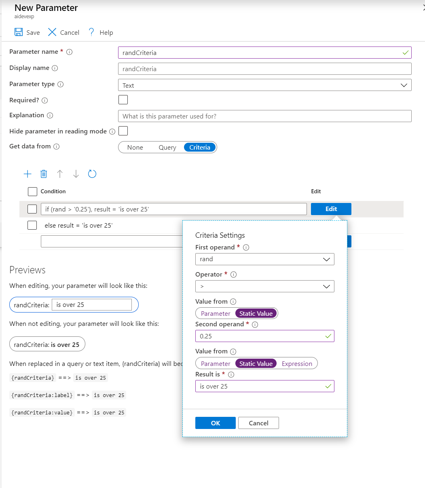Select the if rand condition row checkbox
This screenshot has width=425, height=488.
click(x=32, y=209)
